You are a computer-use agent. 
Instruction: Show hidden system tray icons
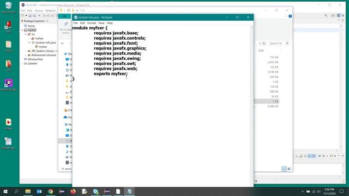pyautogui.click(x=303, y=191)
